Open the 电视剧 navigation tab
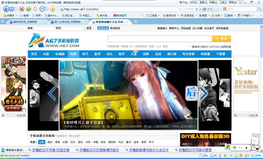This screenshot has height=159, width=263. coord(60,54)
